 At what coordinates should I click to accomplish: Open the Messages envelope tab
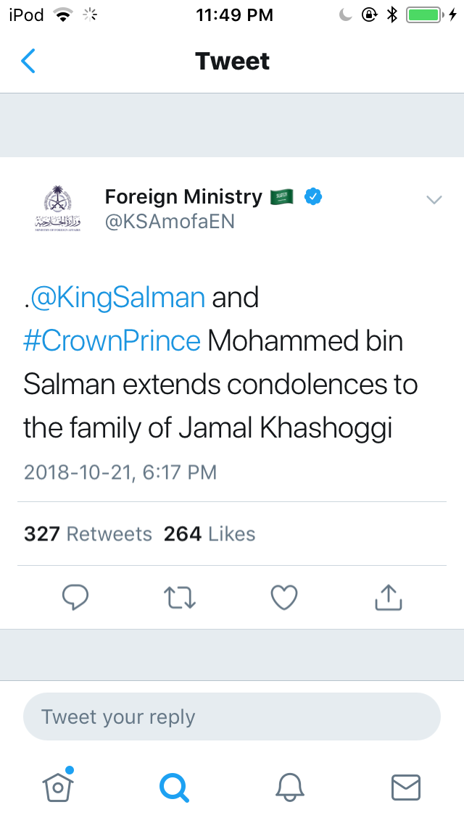pyautogui.click(x=406, y=788)
